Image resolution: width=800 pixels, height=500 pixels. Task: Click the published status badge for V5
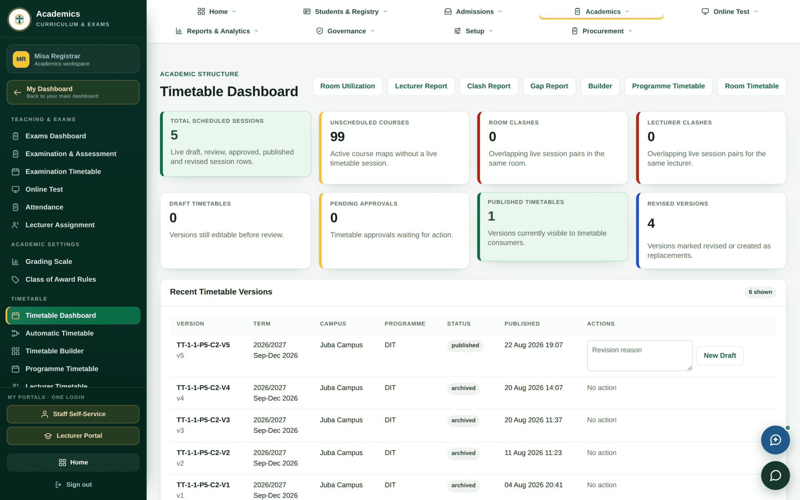[465, 345]
